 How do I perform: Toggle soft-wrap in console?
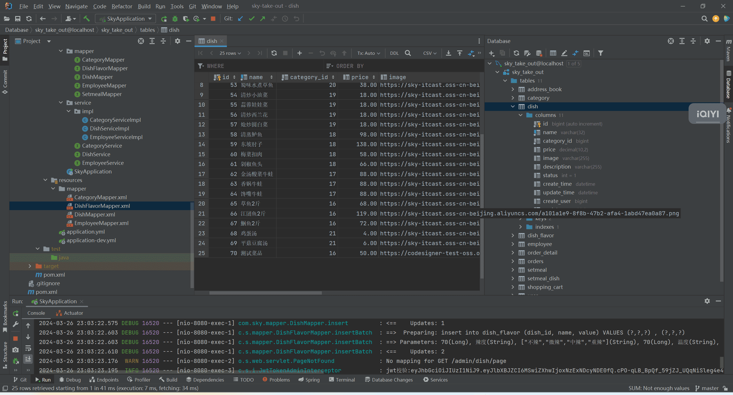coord(28,348)
